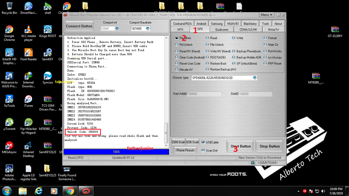This screenshot has width=349, height=196.
Task: Open the Samsung tab
Action: 217,24
